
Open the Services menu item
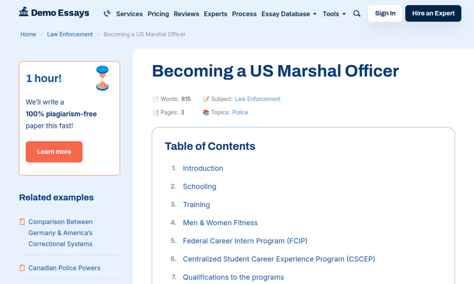point(129,14)
